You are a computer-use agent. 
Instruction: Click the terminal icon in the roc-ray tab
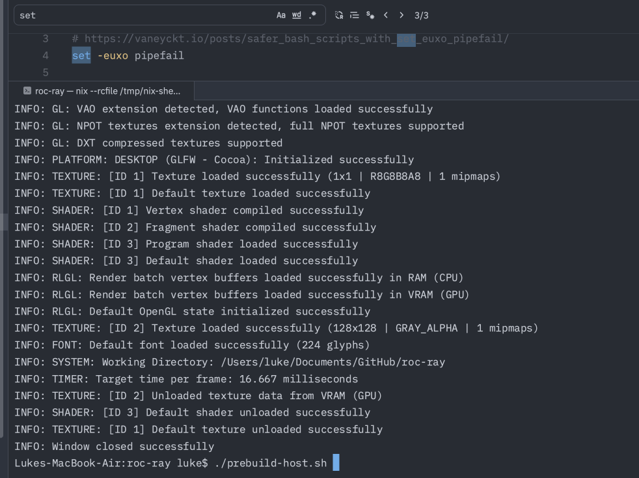coord(27,91)
